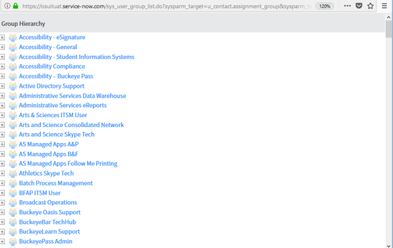Click the group icon beside AS Managed Apps B&F
Image resolution: width=393 pixels, height=248 pixels.
(x=13, y=154)
